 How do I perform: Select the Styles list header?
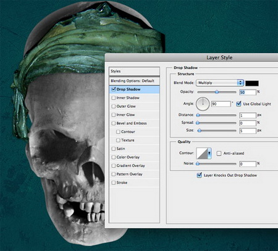(134, 71)
